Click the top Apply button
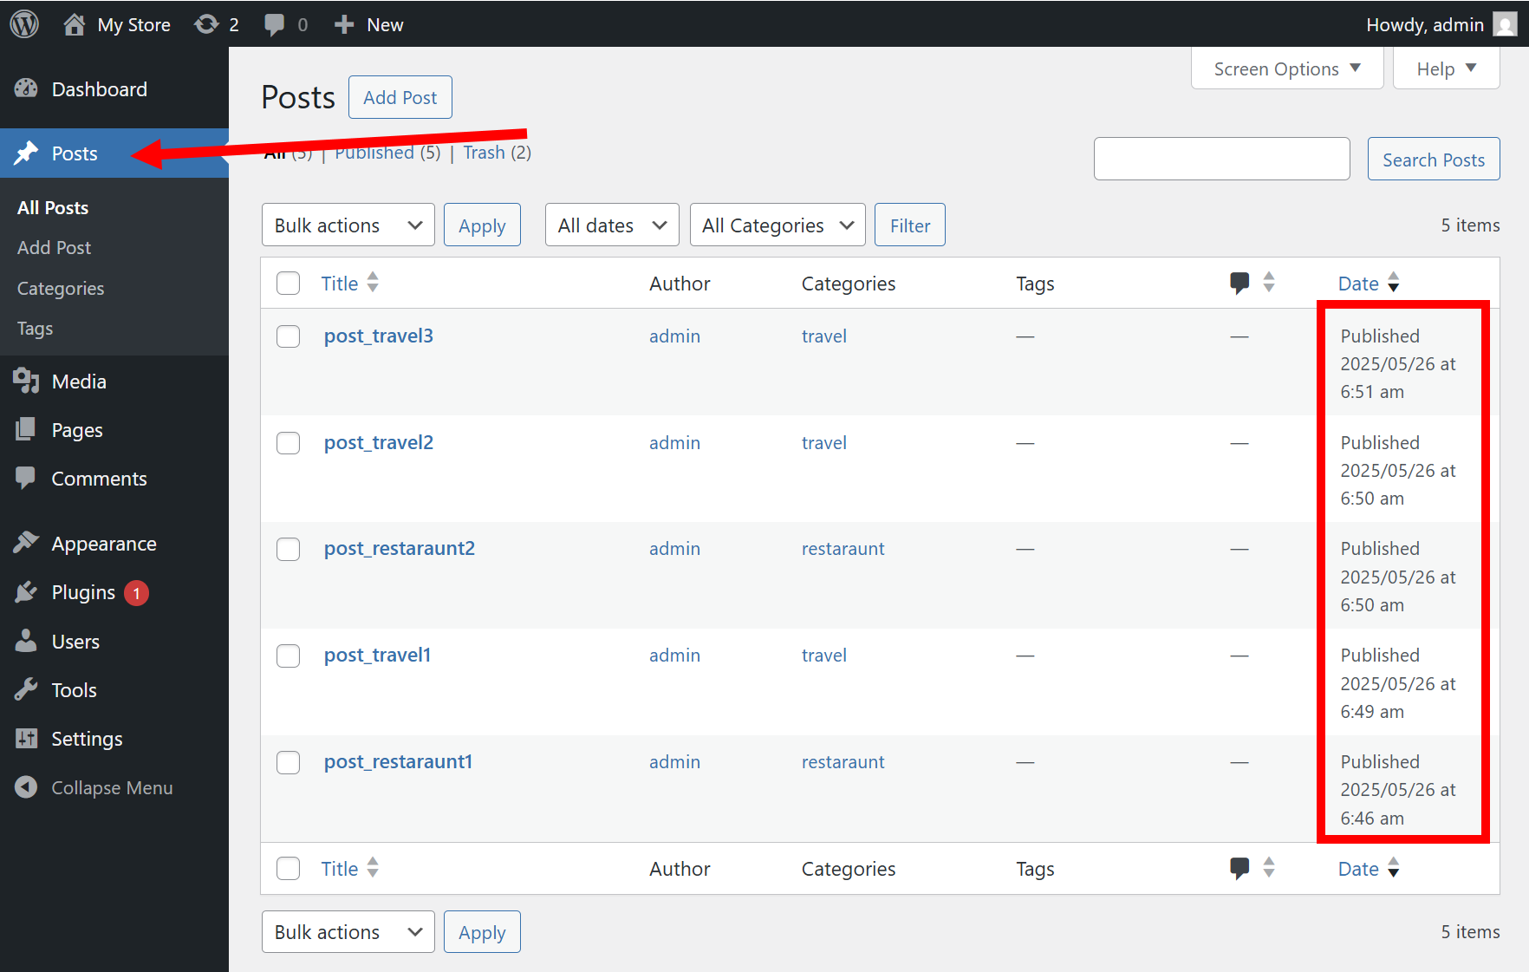1529x972 pixels. pyautogui.click(x=482, y=225)
